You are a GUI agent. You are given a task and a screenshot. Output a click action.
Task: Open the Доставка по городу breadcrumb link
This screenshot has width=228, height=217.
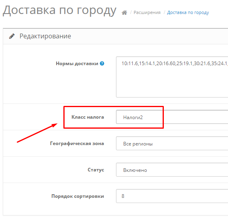(x=188, y=12)
